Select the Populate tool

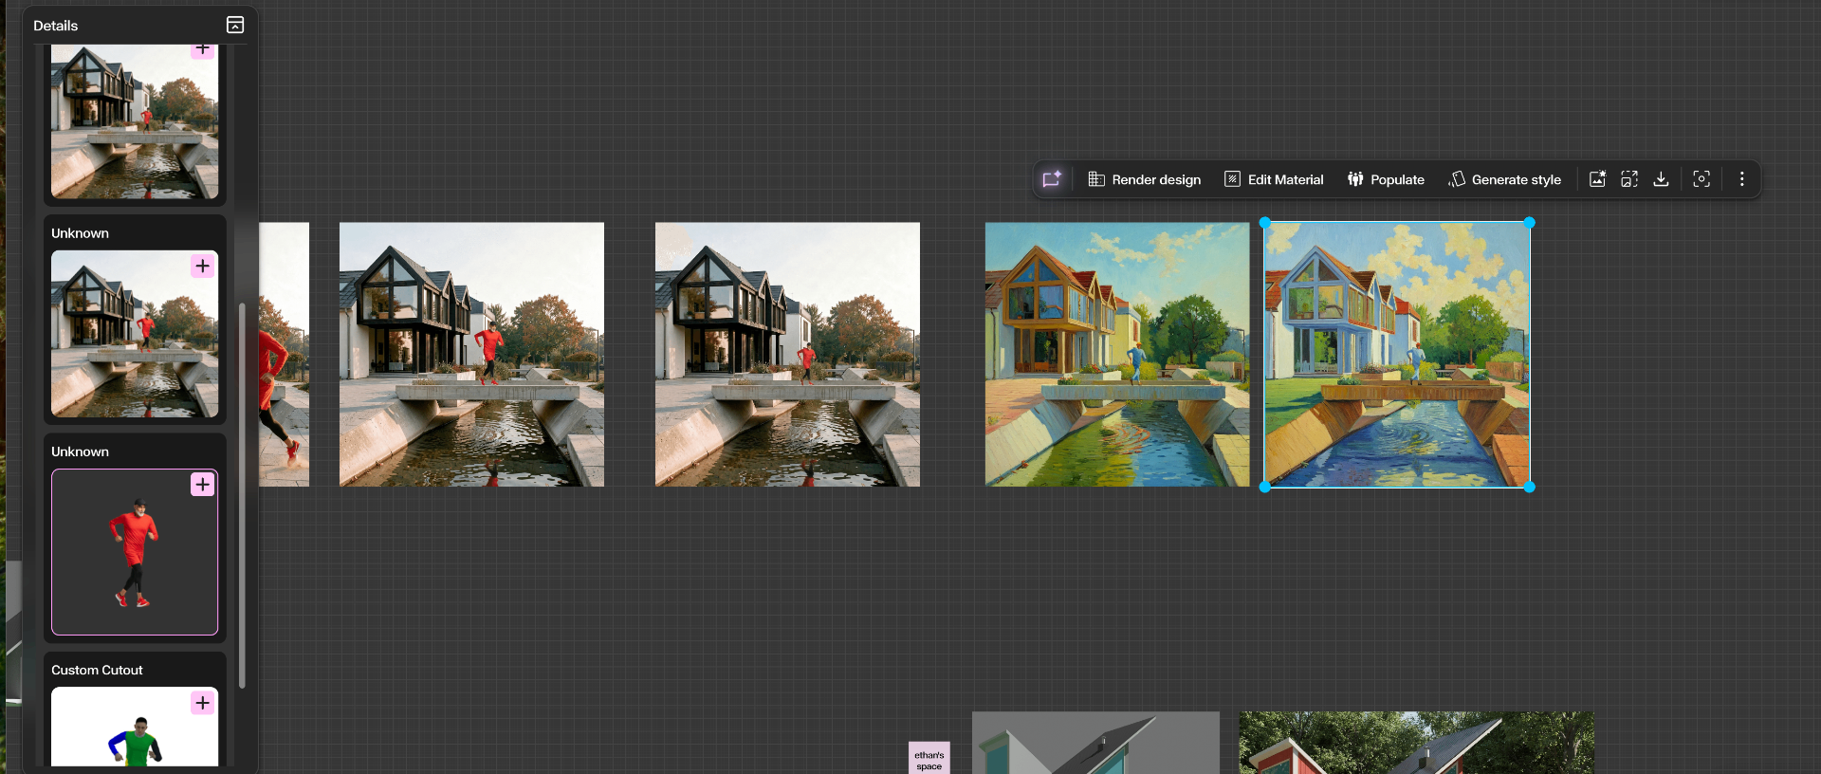point(1386,179)
